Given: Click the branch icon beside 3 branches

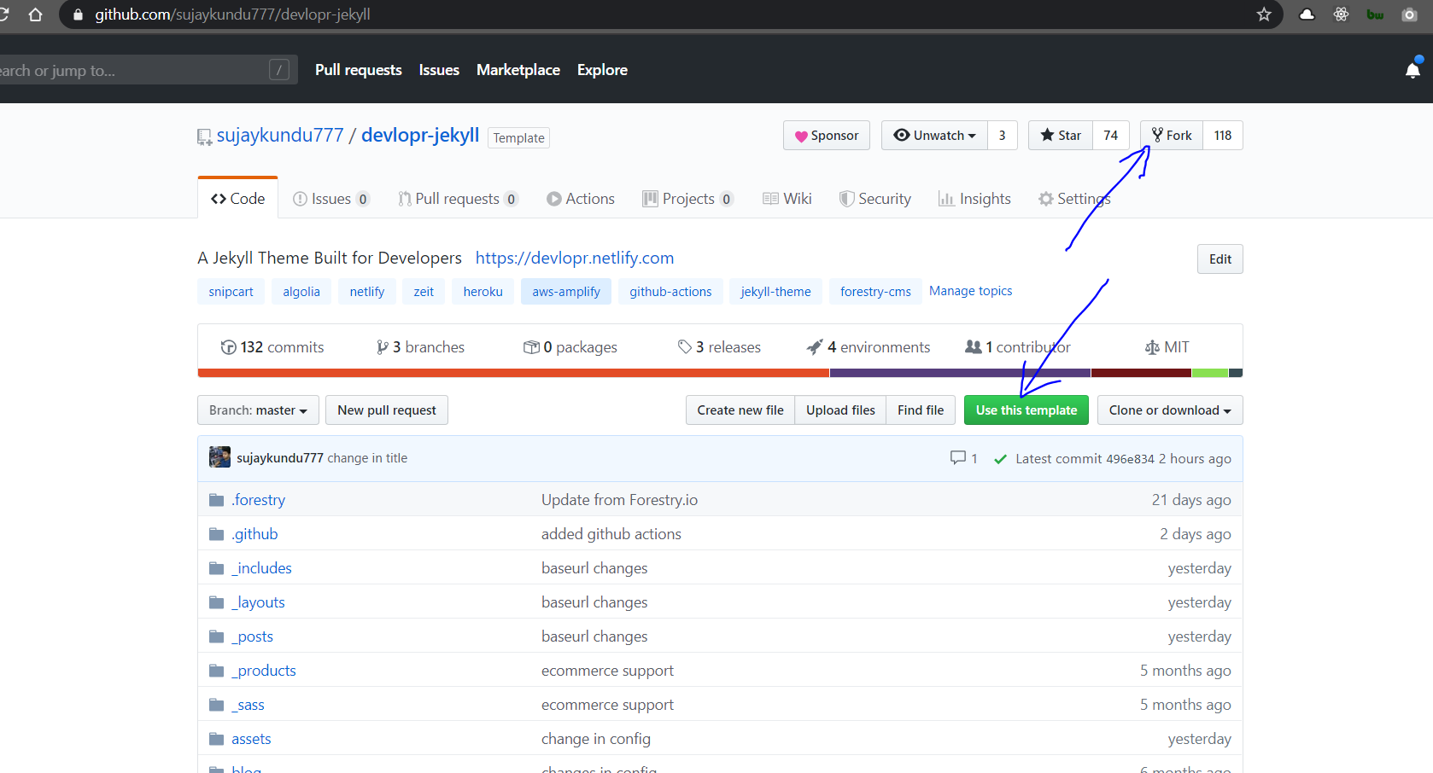Looking at the screenshot, I should point(383,346).
